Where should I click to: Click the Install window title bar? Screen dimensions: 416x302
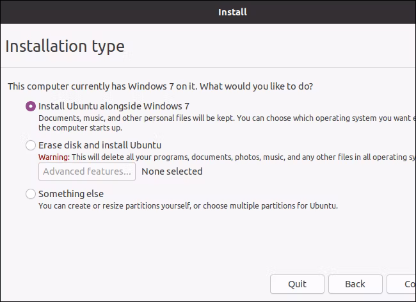208,12
